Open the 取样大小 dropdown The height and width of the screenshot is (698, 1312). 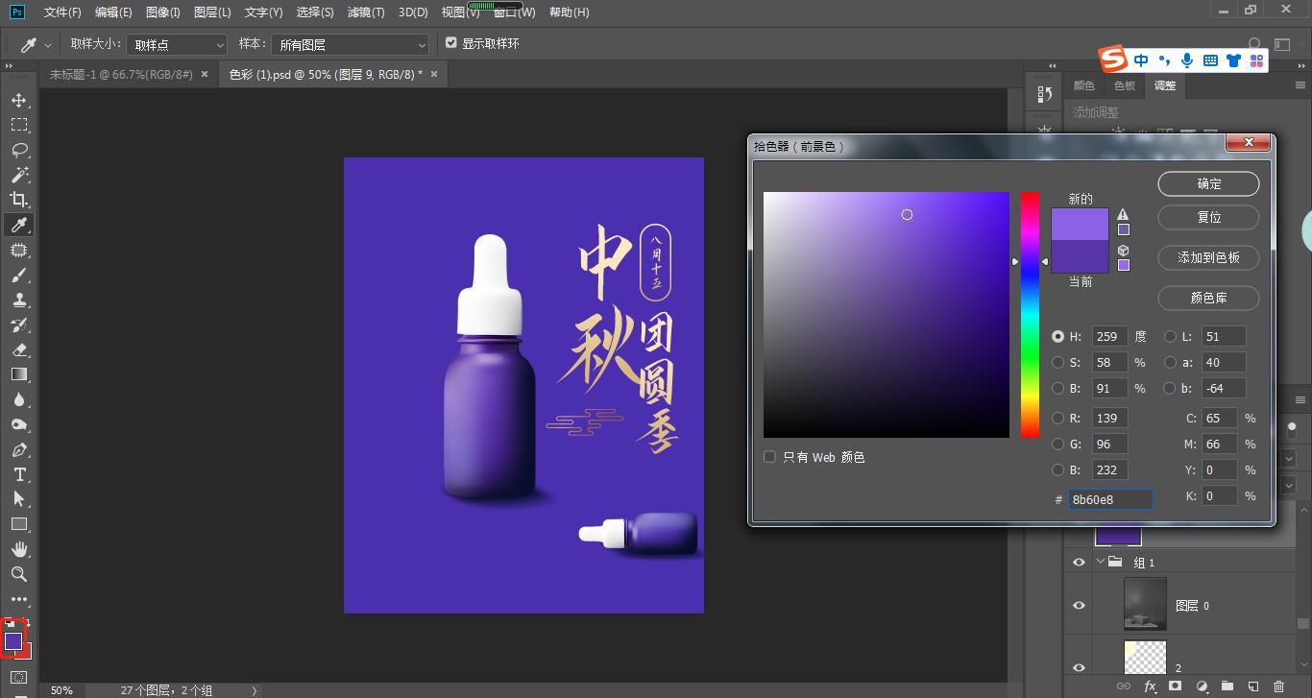(177, 43)
